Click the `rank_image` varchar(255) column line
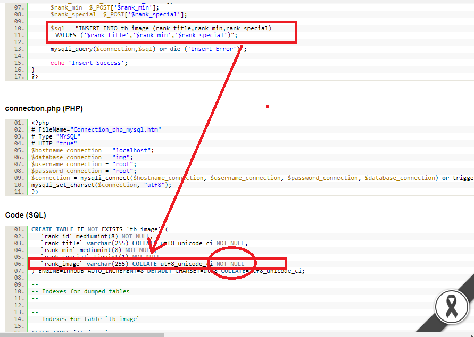This screenshot has height=337, width=474. 143,264
